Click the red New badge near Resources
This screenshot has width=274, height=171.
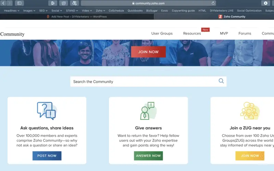[205, 30]
